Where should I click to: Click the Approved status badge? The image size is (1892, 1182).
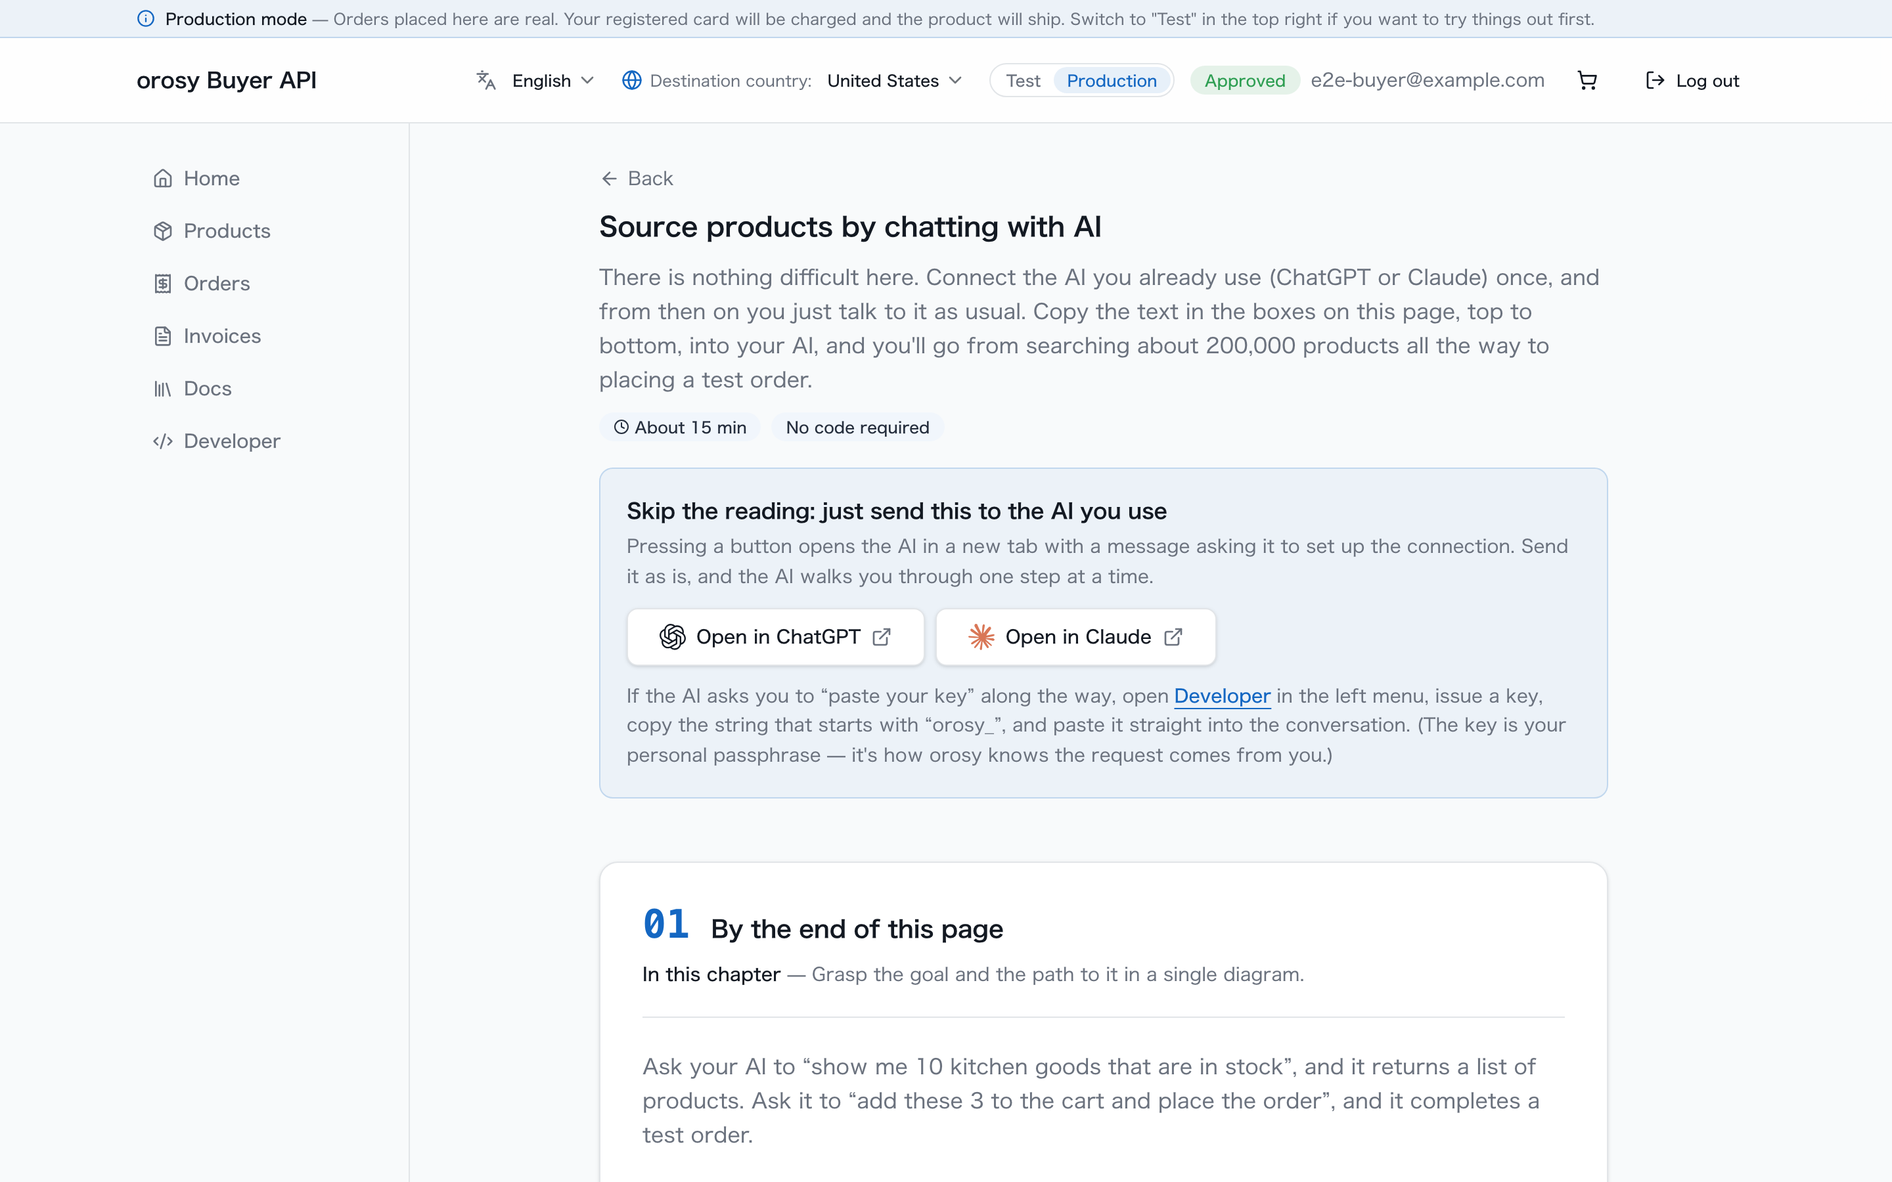pyautogui.click(x=1245, y=81)
